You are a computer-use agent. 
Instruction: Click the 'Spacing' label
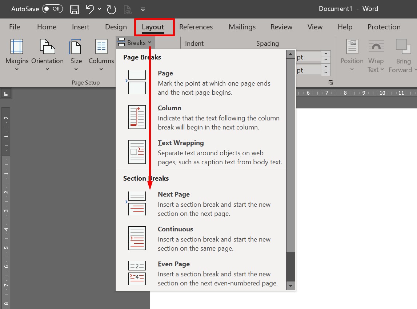click(x=268, y=44)
